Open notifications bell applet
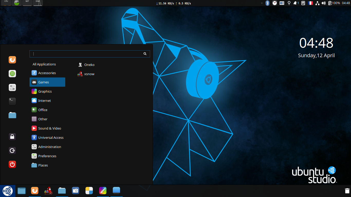 click(x=296, y=3)
